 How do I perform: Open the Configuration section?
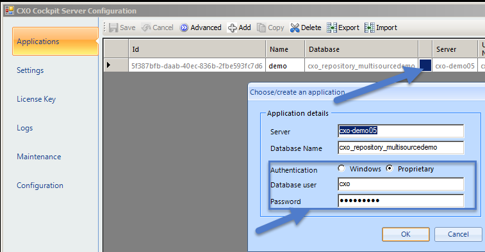(x=40, y=185)
